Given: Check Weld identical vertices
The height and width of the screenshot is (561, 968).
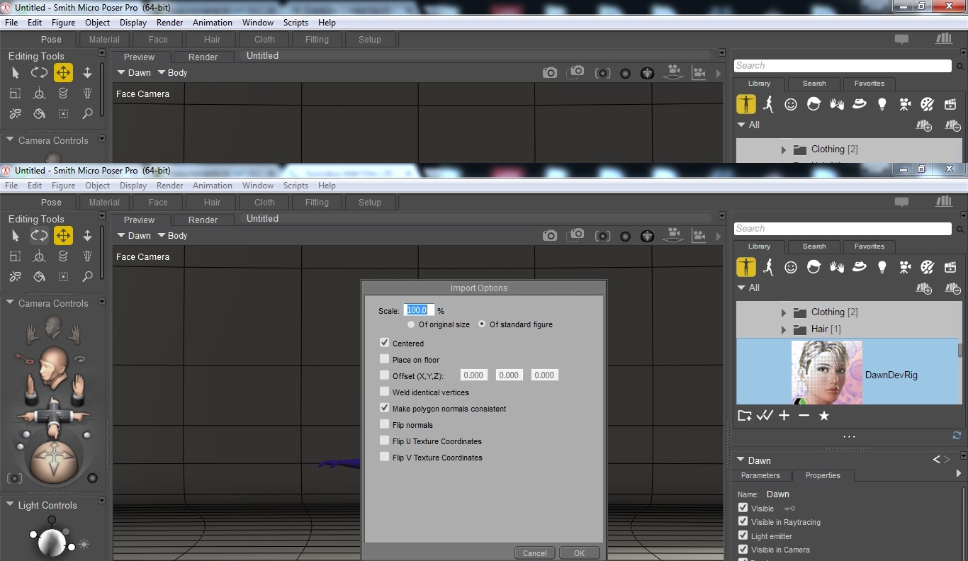Looking at the screenshot, I should tap(385, 392).
